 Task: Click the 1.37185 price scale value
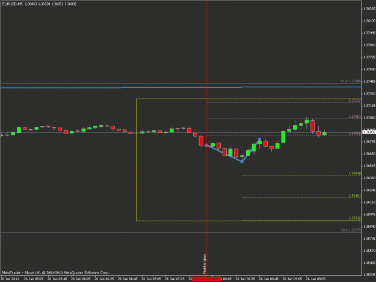(x=369, y=105)
